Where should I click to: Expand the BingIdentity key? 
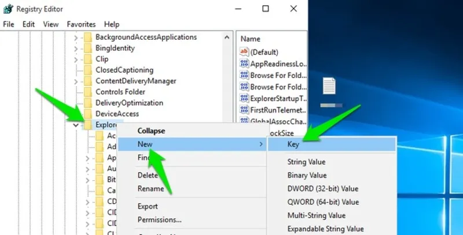pos(76,49)
